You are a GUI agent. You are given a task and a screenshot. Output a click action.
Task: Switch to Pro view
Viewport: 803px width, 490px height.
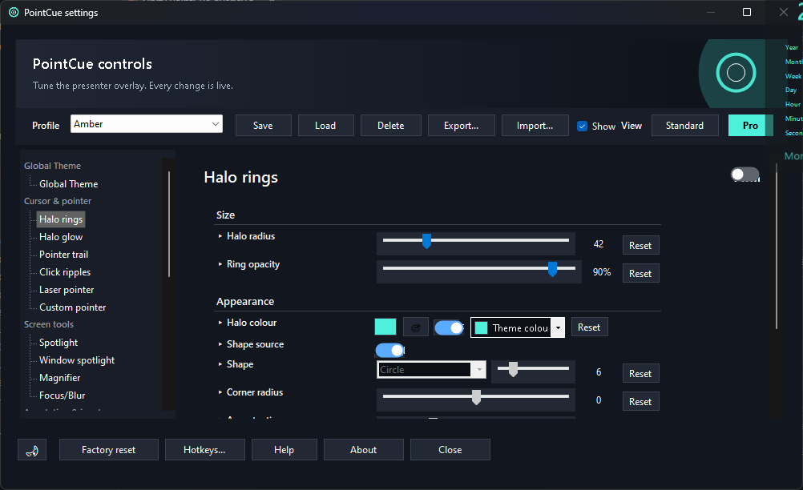pos(750,126)
